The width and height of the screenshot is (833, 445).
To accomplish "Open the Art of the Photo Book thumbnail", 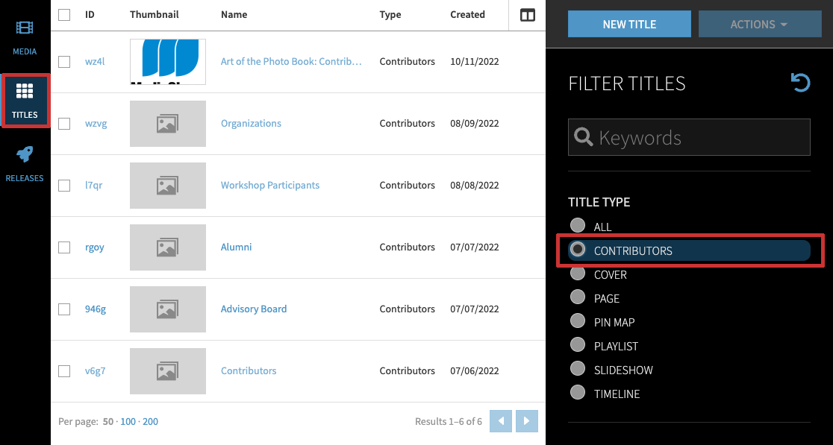I will point(168,62).
